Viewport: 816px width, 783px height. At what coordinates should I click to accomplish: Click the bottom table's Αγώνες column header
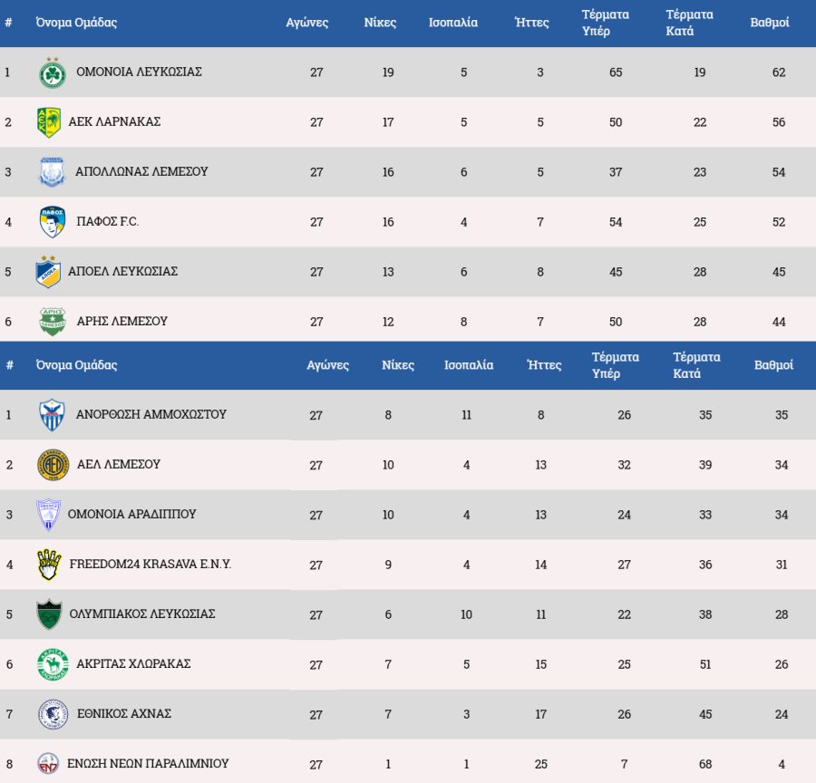coord(328,365)
